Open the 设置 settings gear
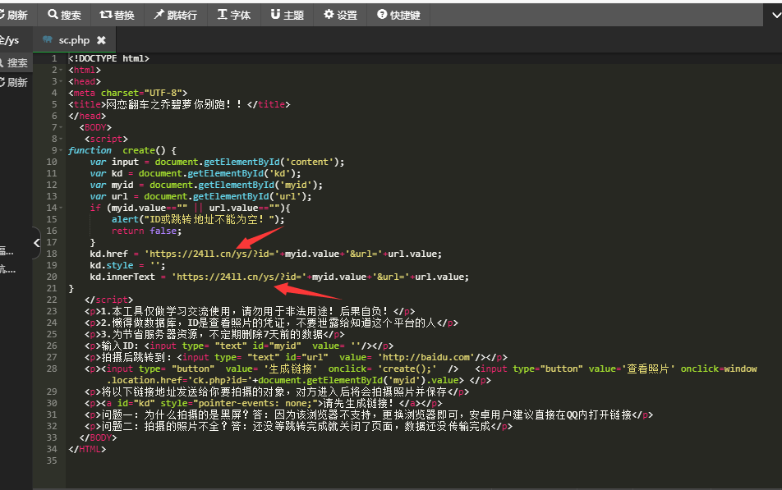The image size is (782, 490). (340, 15)
